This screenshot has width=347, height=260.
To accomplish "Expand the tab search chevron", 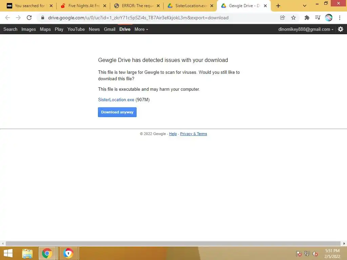I will click(x=305, y=6).
